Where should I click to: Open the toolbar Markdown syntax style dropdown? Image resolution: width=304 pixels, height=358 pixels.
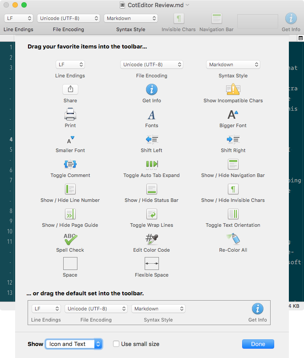(x=131, y=18)
